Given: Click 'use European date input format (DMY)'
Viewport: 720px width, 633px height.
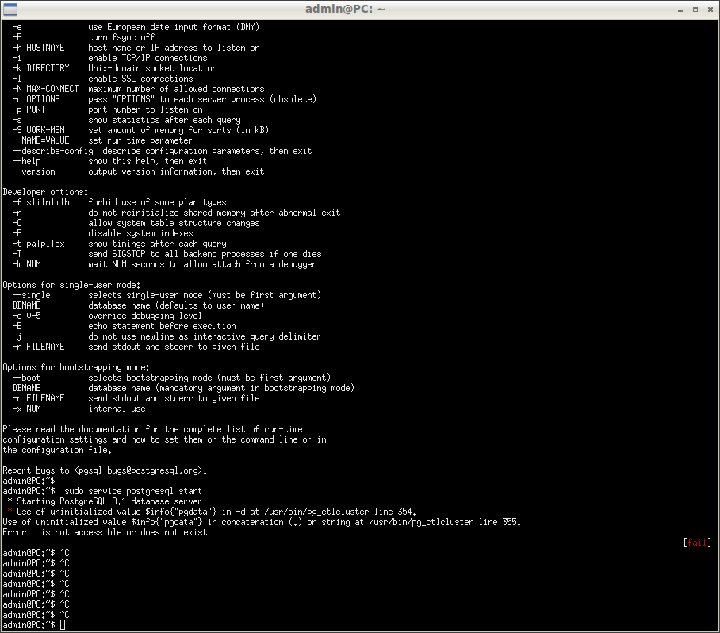Looking at the screenshot, I should [x=174, y=27].
